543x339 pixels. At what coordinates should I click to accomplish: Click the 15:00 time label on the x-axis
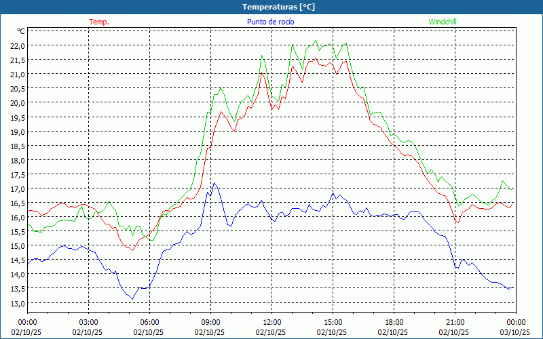pyautogui.click(x=333, y=322)
